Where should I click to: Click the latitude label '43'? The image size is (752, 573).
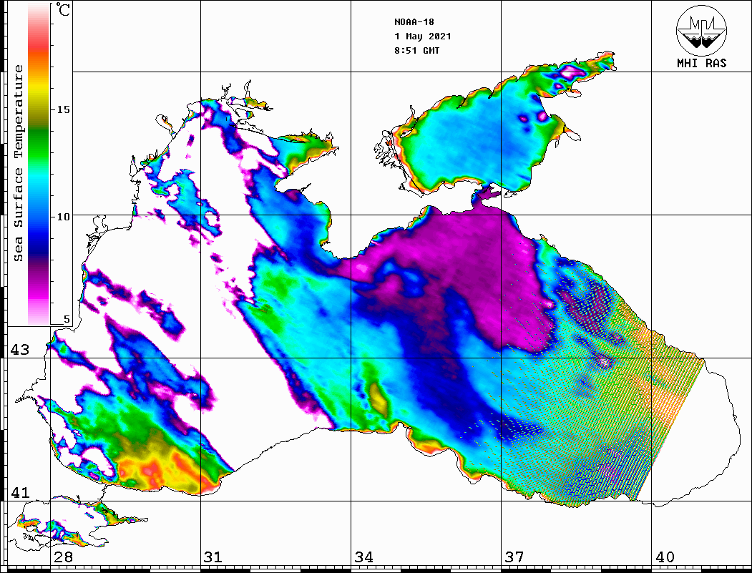click(x=20, y=350)
